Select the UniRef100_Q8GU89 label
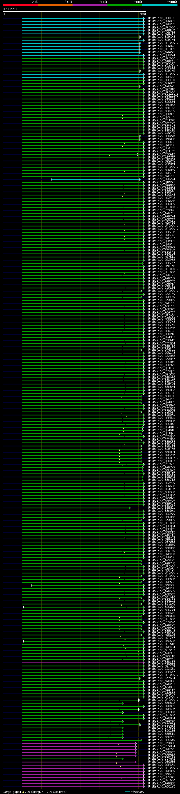 point(161,204)
